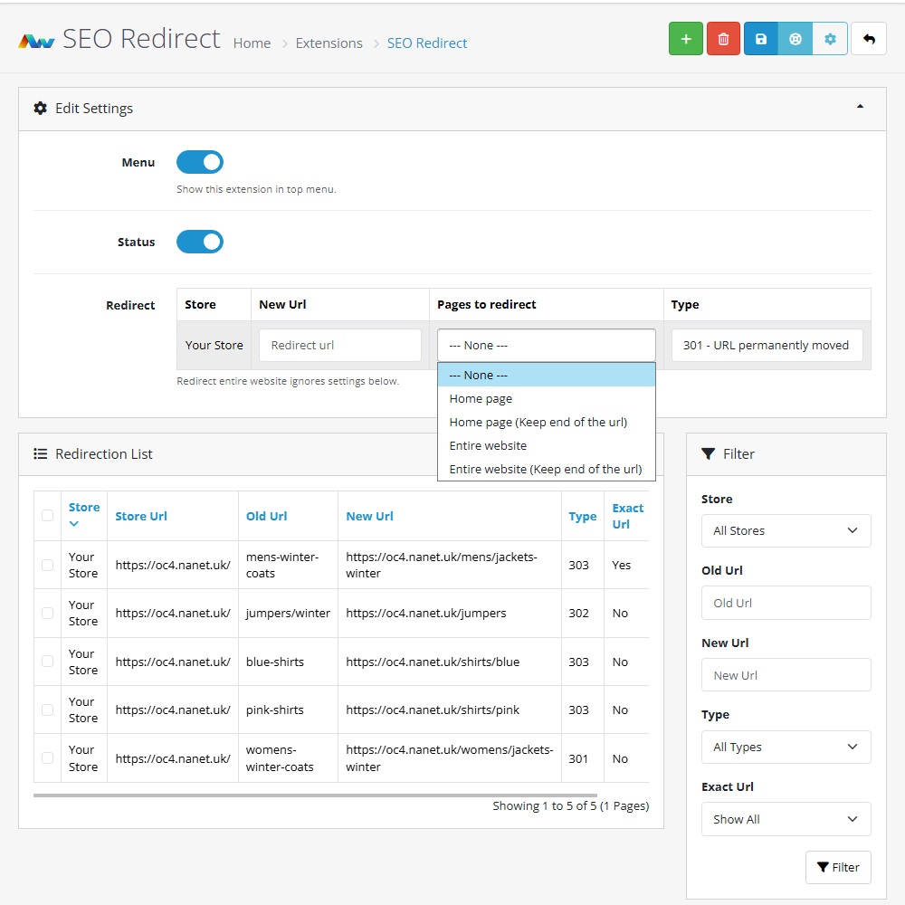Screen dimensions: 905x905
Task: Open the All Stores filter dropdown
Action: [786, 531]
